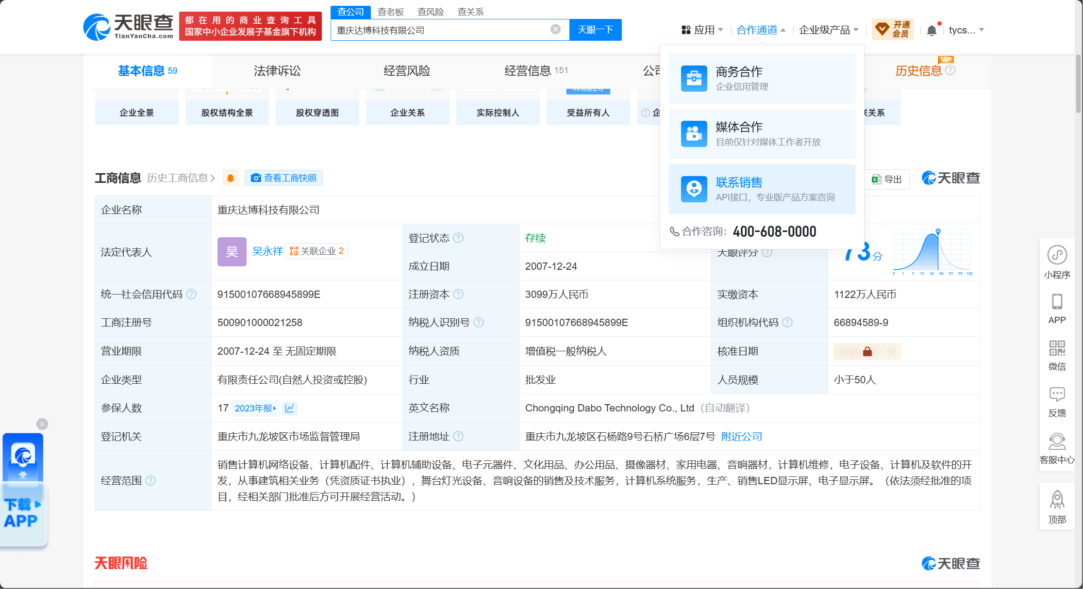Click the page vertical scrollbar
Image resolution: width=1083 pixels, height=589 pixels.
pos(1079,83)
